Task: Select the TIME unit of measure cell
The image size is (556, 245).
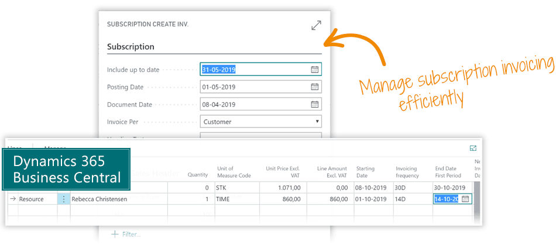Action: coord(237,199)
